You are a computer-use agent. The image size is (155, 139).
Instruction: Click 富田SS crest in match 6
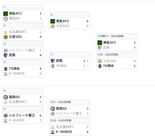6,97
